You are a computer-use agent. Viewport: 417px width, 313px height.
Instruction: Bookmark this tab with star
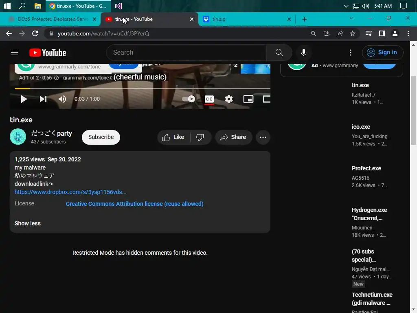click(352, 33)
